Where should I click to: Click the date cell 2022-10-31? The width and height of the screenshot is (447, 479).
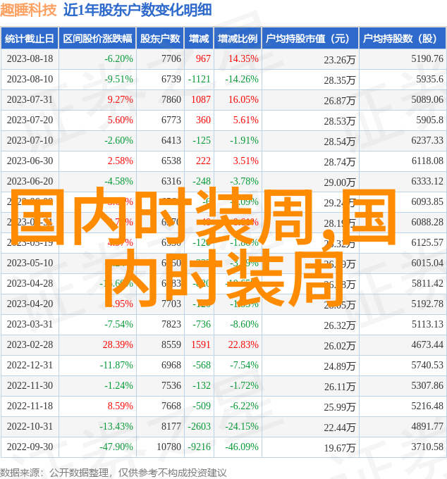point(30,426)
